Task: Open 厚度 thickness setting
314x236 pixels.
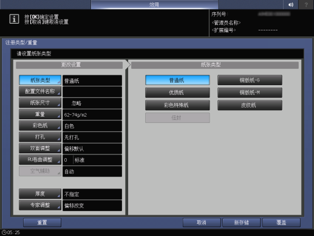Action: 40,194
